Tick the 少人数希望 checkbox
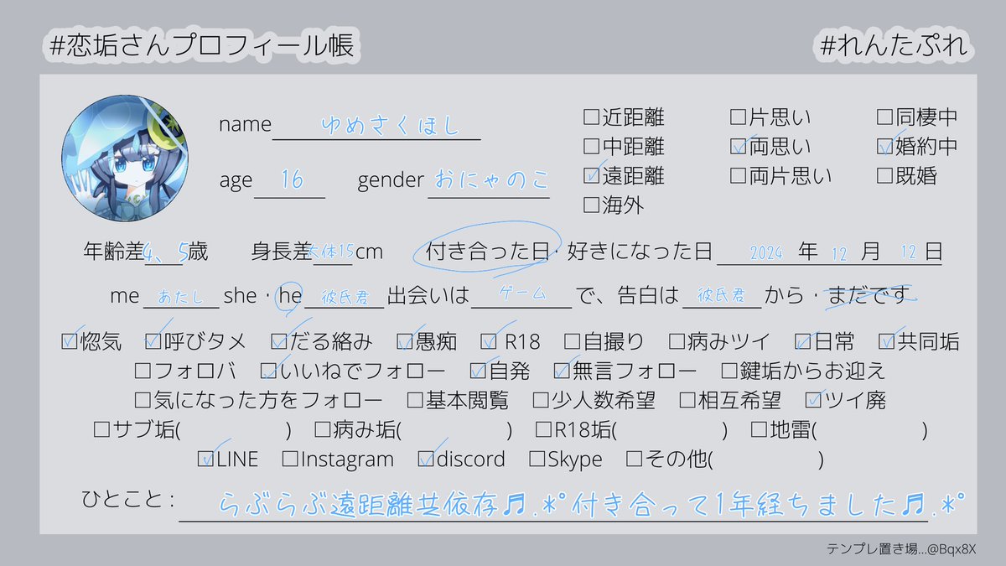The height and width of the screenshot is (566, 1006). click(541, 400)
